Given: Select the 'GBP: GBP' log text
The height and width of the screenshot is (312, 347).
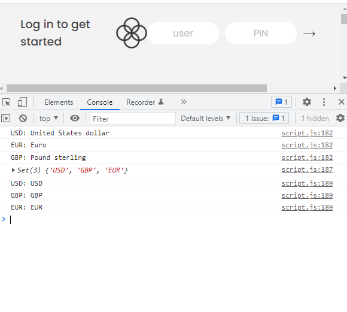Looking at the screenshot, I should point(26,195).
